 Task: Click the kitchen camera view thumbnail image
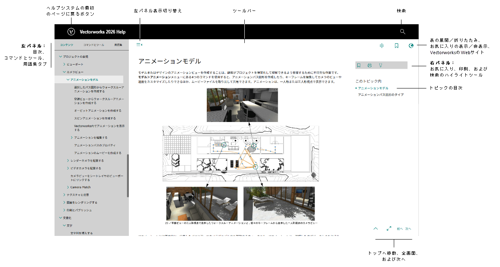point(242,105)
